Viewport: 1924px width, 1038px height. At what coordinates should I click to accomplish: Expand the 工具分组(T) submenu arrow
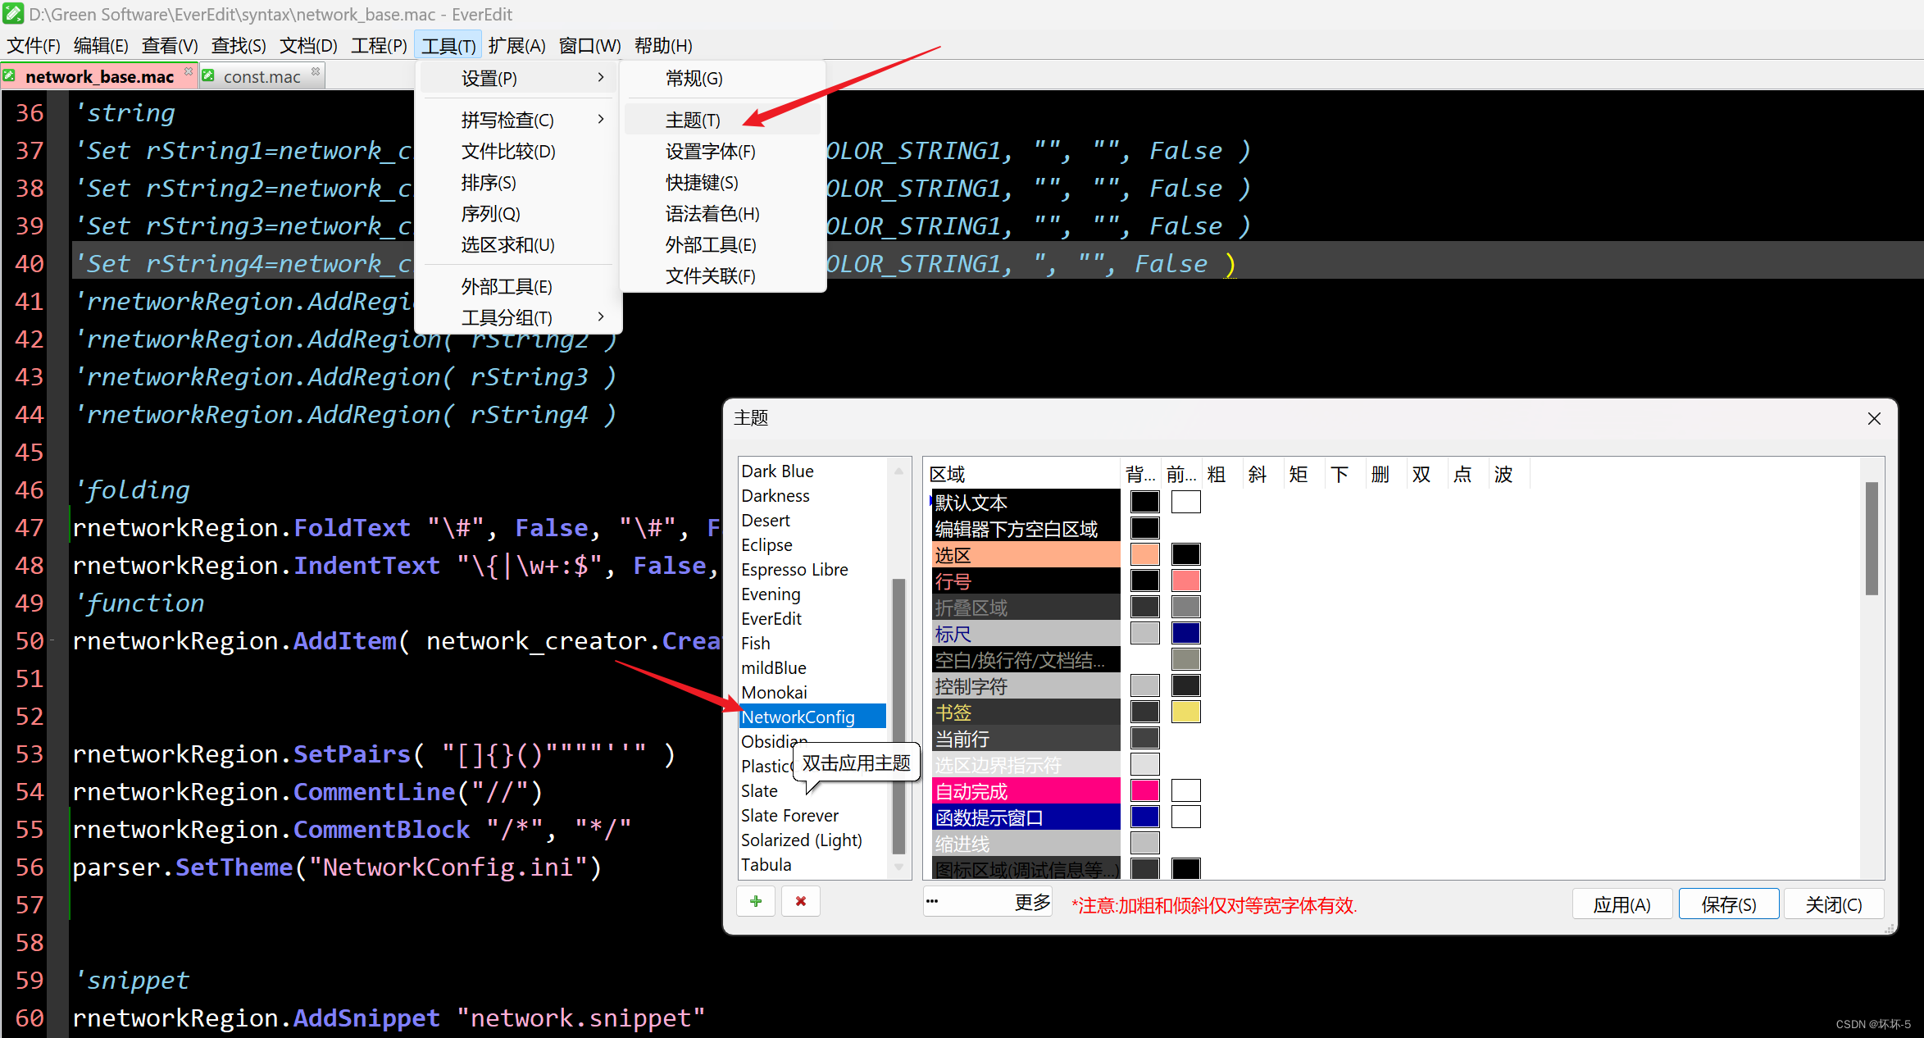(600, 317)
